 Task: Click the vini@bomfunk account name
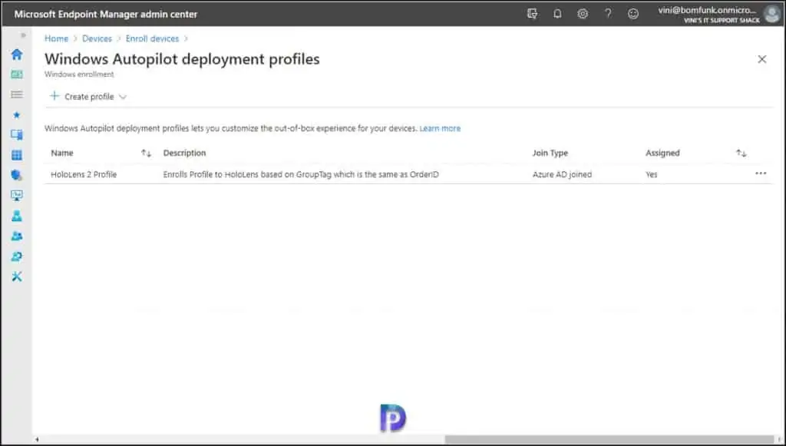707,10
